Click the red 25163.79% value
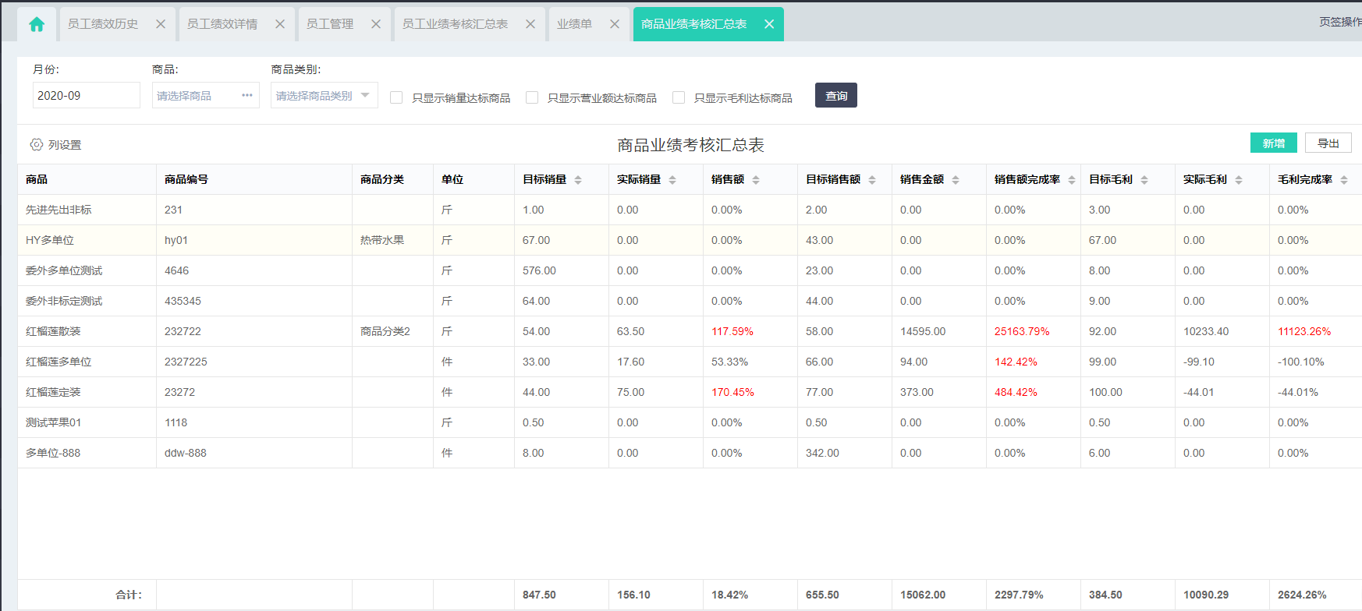Image resolution: width=1362 pixels, height=611 pixels. pos(1022,331)
